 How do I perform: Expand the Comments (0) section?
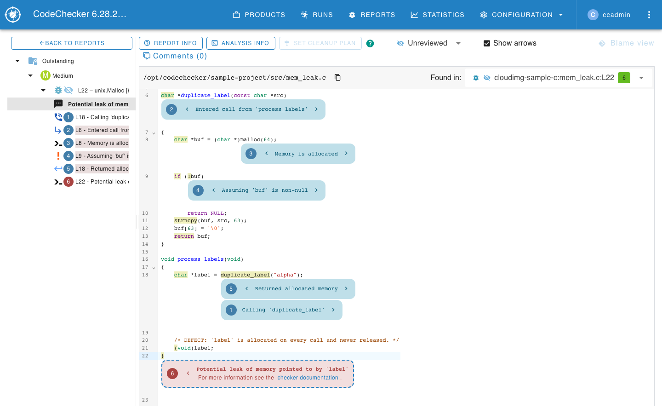(x=175, y=56)
